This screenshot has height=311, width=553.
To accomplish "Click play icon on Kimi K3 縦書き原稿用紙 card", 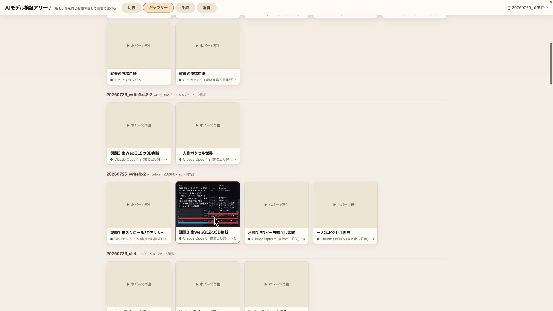I will click(x=128, y=46).
